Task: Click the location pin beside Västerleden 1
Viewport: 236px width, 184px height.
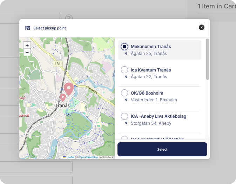Action: tap(126, 100)
